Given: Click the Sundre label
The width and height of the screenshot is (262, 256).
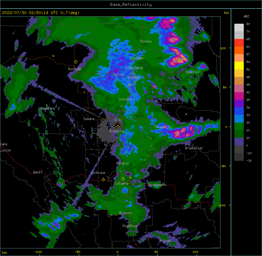Looking at the screenshot, I should pos(89,119).
